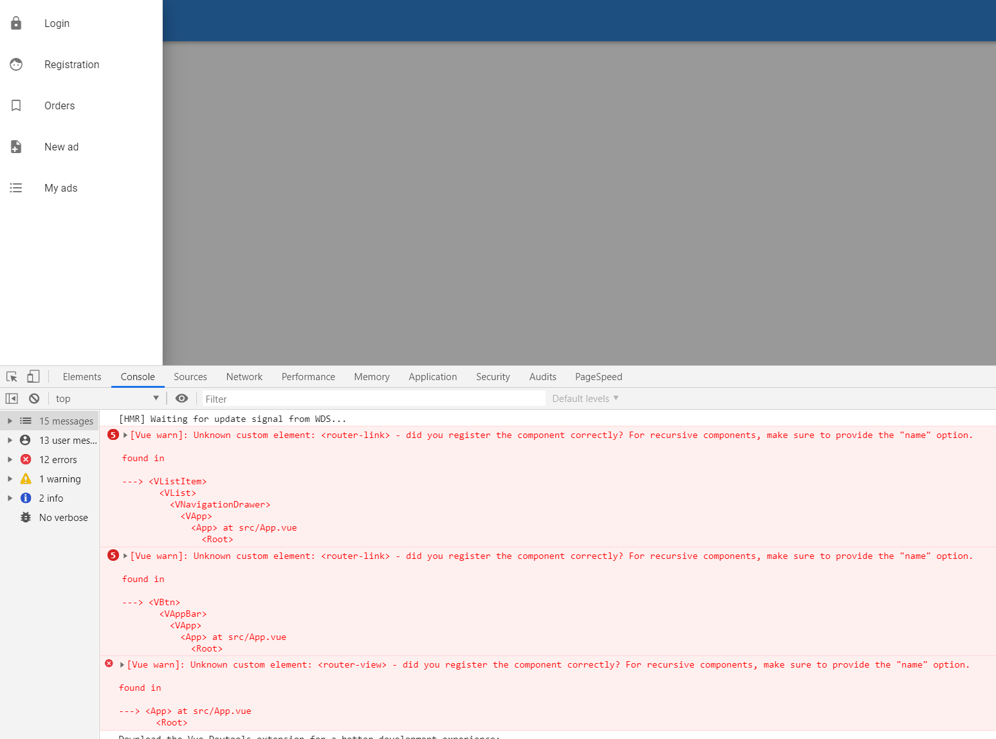Focus the console Filter field
This screenshot has width=996, height=739.
373,399
